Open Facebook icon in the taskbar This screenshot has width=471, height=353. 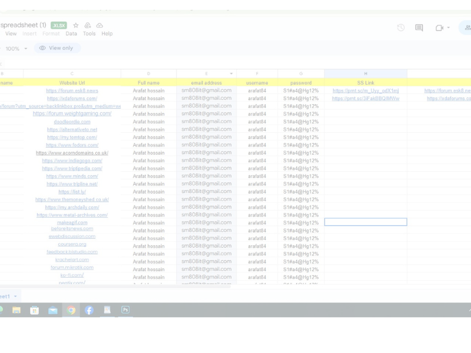pos(89,310)
